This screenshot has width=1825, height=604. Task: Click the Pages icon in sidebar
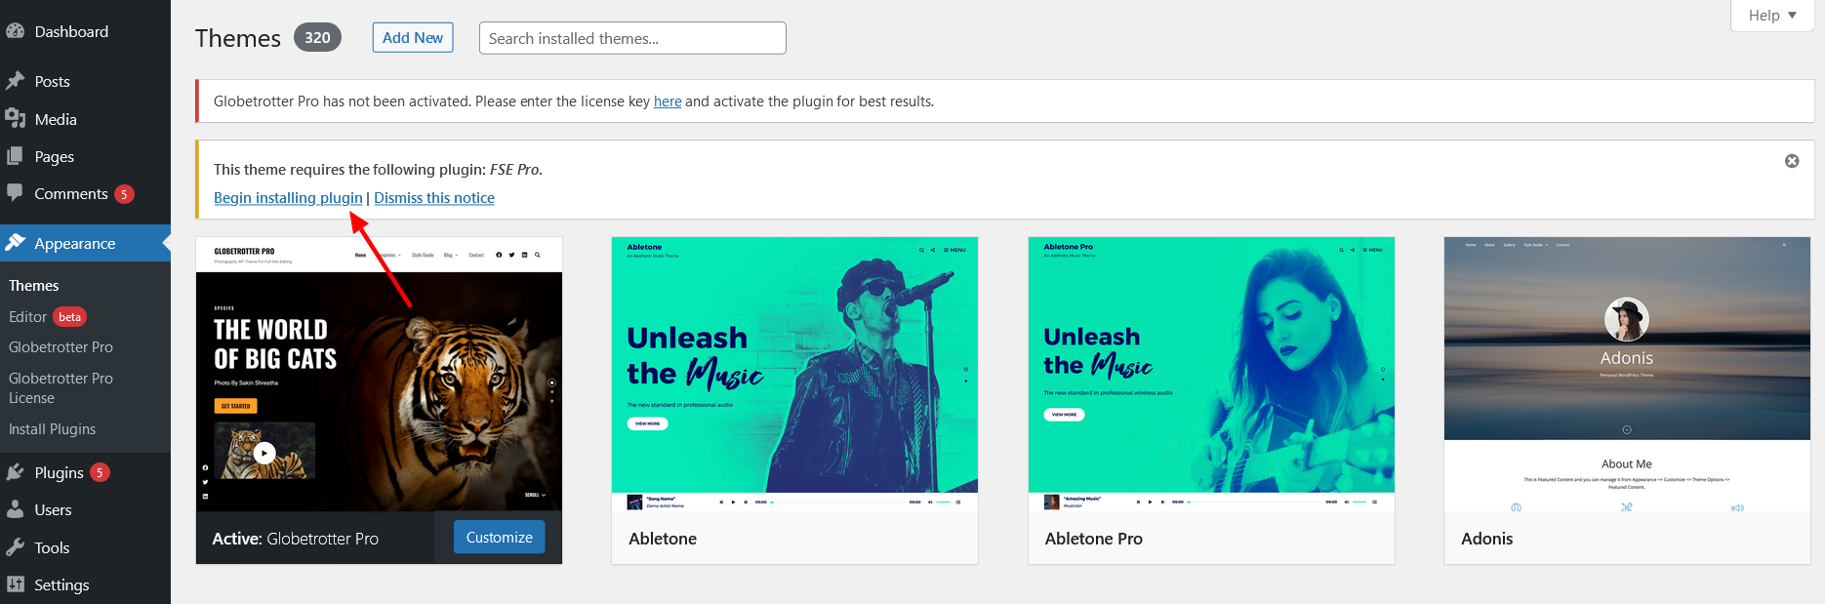click(15, 156)
